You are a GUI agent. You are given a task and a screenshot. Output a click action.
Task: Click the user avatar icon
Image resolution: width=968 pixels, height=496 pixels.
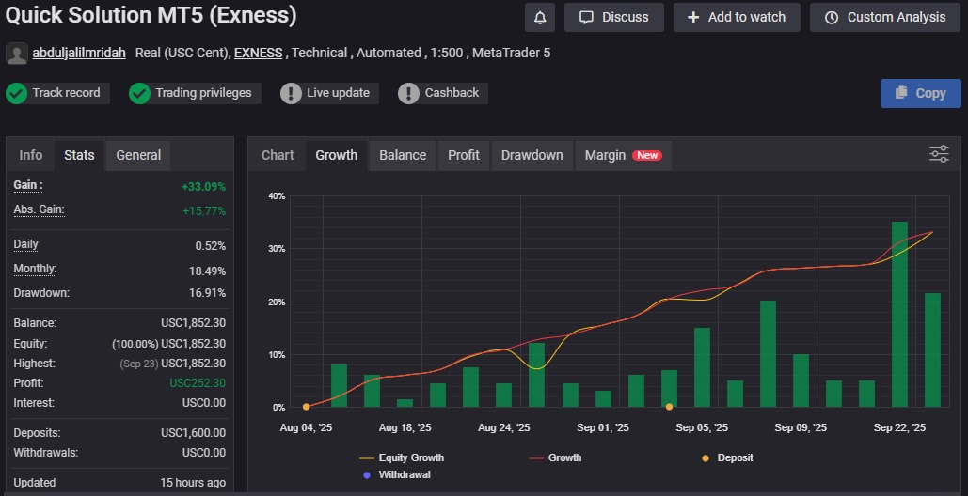tap(16, 54)
